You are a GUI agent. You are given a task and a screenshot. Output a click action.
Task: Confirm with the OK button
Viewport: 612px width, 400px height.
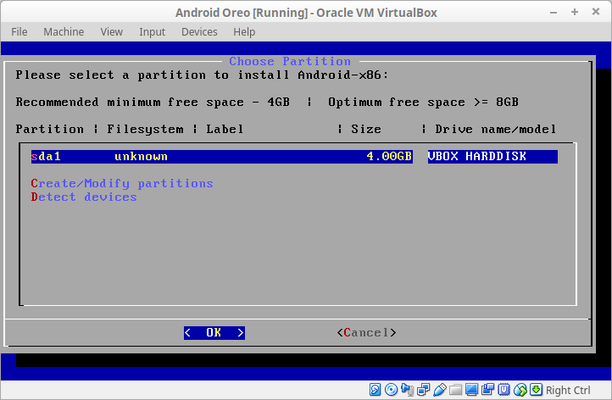tap(214, 332)
